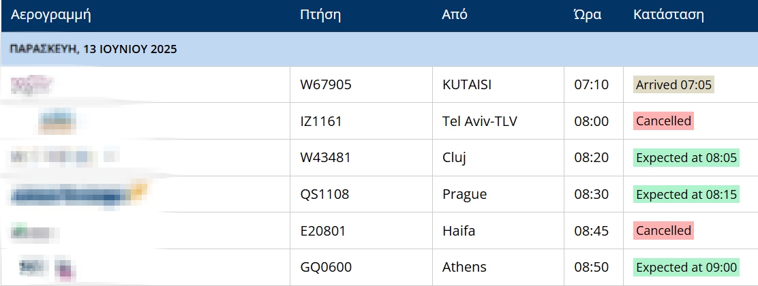This screenshot has height=286, width=758.
Task: Click the airline logo for flight W43481
Action: click(64, 157)
